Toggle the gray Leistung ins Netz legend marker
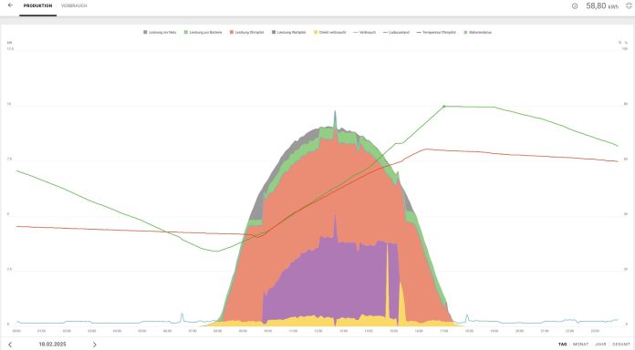Screen dimensions: 635x350 tap(145, 32)
